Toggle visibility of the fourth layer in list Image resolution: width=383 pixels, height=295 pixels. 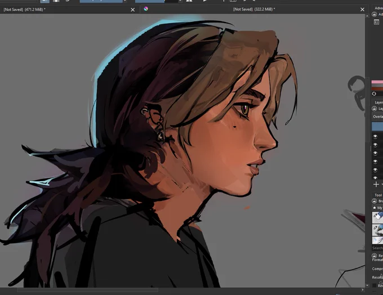tap(376, 162)
